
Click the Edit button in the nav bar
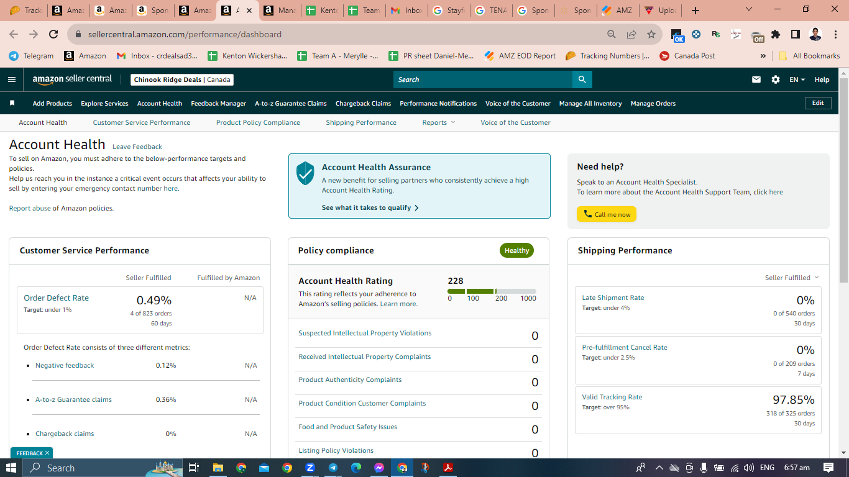pyautogui.click(x=818, y=103)
